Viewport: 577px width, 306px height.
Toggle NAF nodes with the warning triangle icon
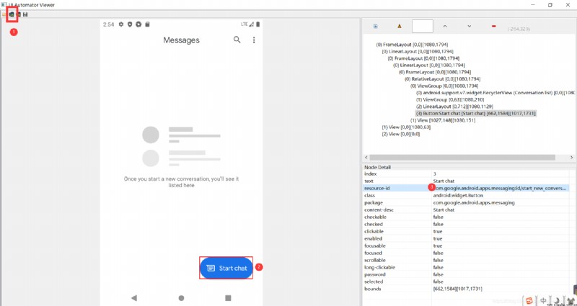pyautogui.click(x=400, y=26)
